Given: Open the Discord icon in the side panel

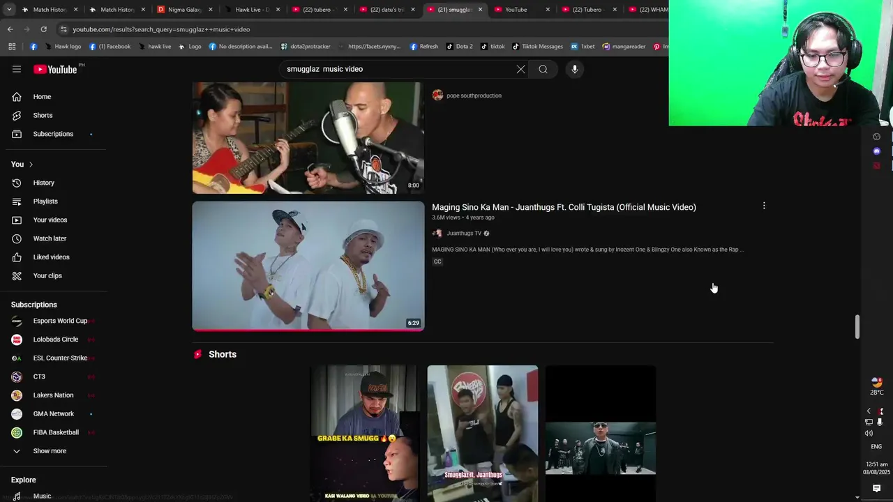Looking at the screenshot, I should click(877, 151).
